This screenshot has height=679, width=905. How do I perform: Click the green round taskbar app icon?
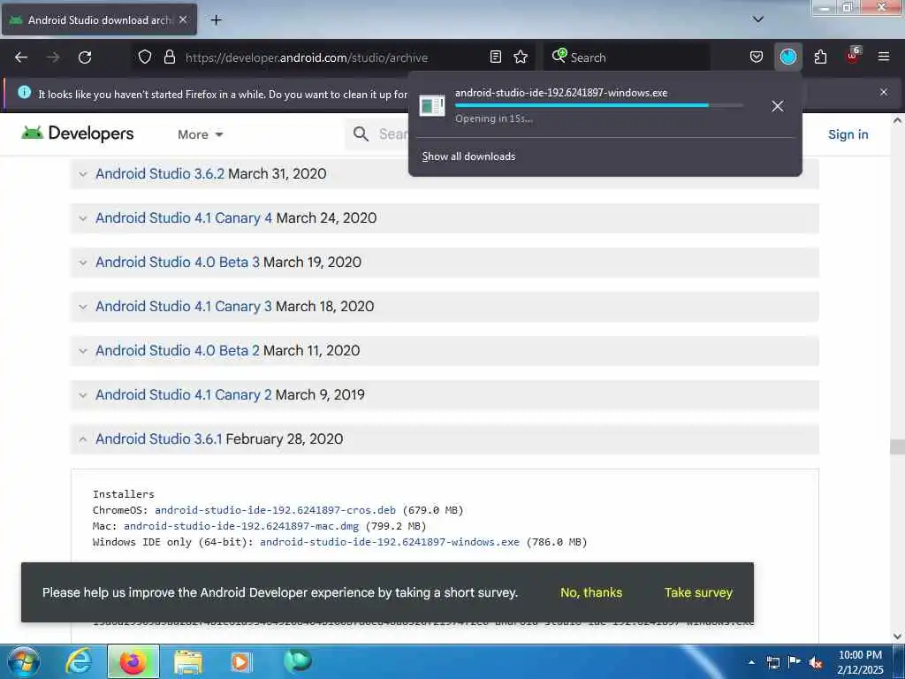pos(298,661)
